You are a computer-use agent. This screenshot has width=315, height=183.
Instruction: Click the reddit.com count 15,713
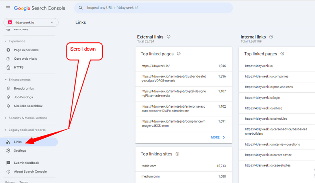tap(221, 166)
